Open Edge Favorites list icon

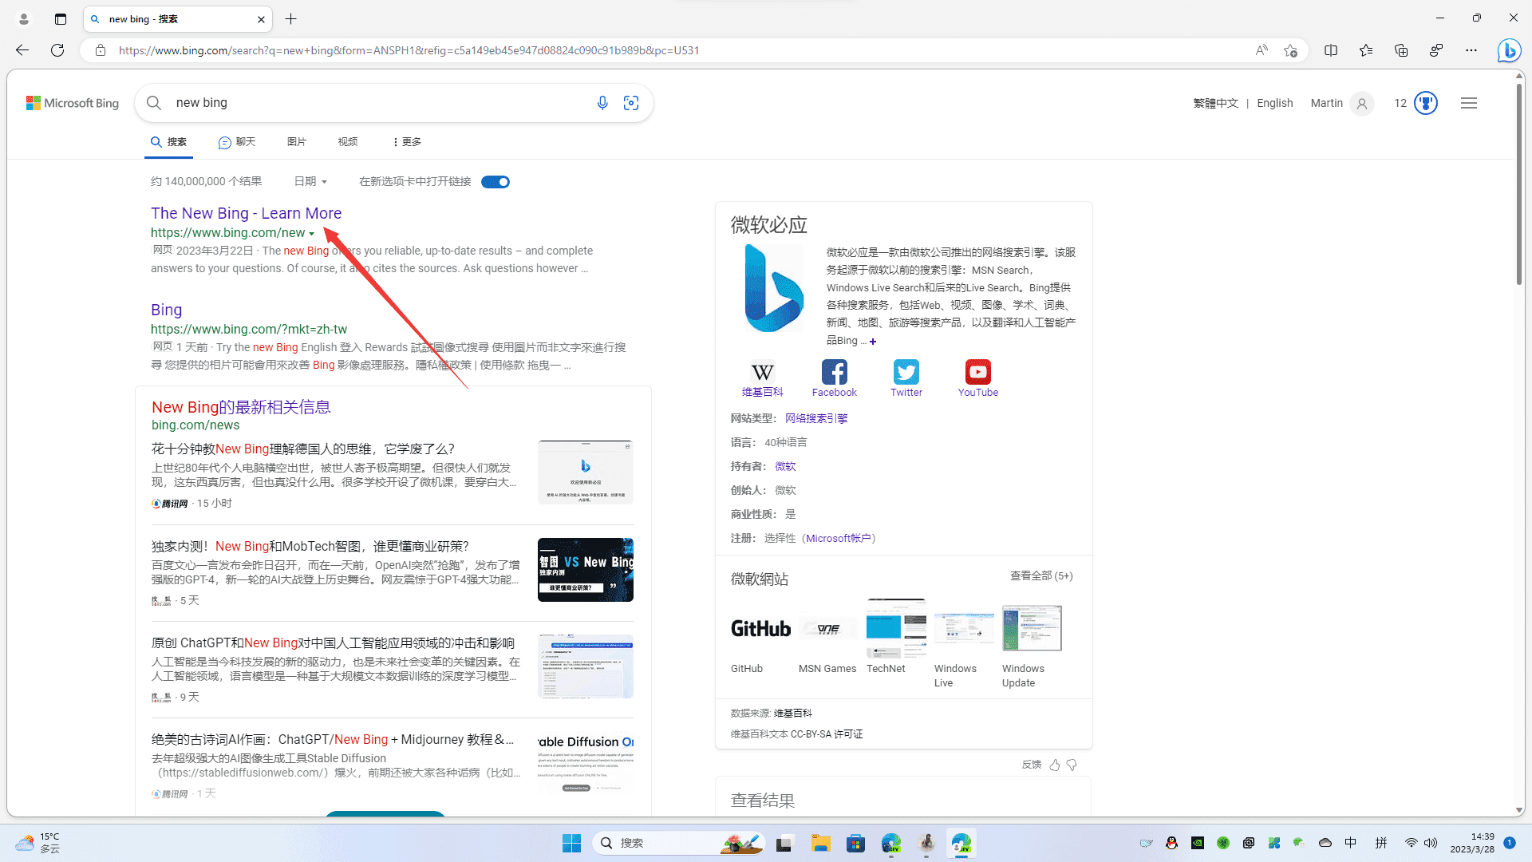point(1366,50)
